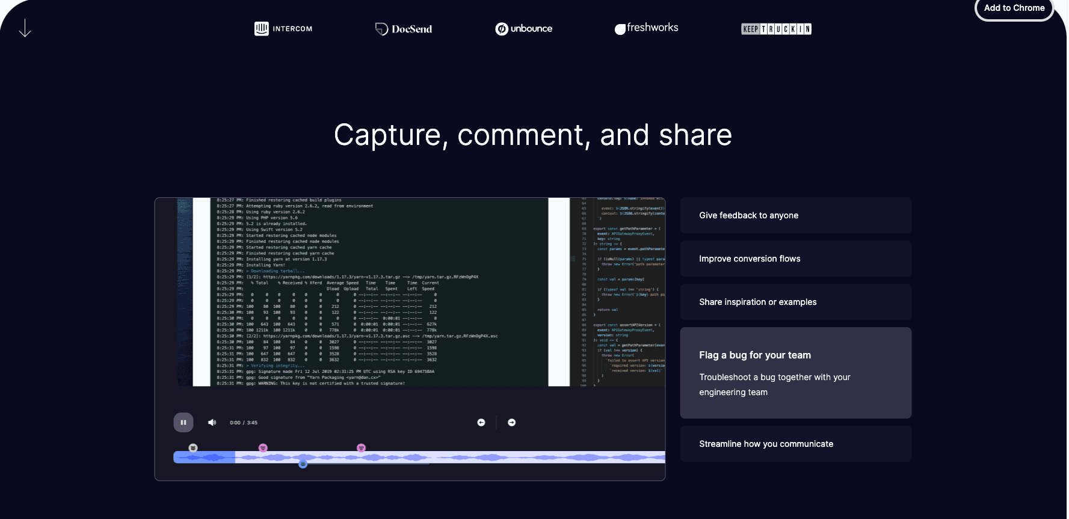This screenshot has width=1069, height=519.
Task: Click the Intercom logo
Action: (283, 29)
